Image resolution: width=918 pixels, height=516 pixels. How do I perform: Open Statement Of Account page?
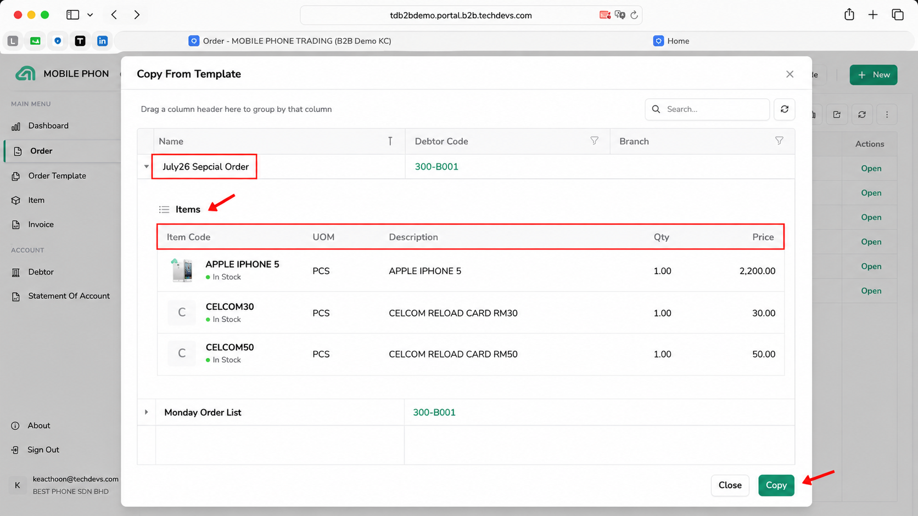point(69,296)
